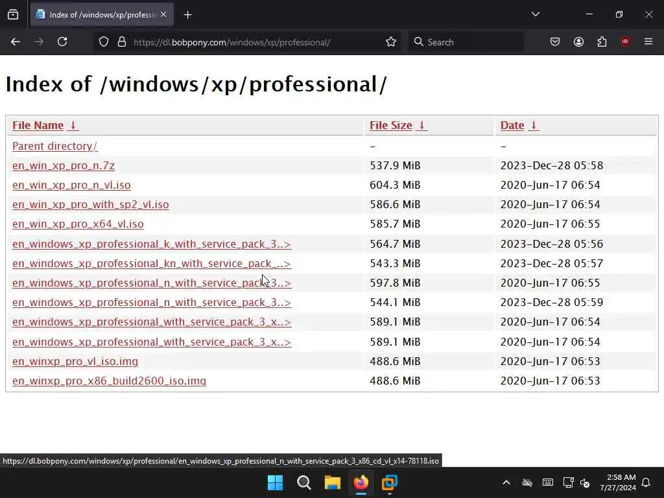
Task: Open the Firefox hamburger menu
Action: 648,41
